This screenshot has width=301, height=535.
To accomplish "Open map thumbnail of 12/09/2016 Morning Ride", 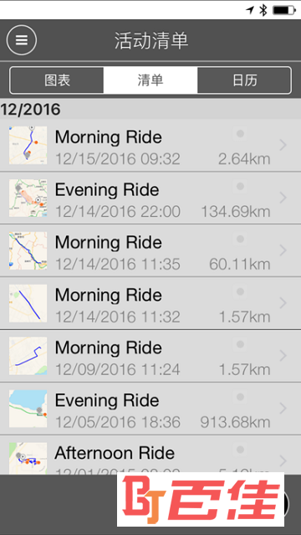I will tap(28, 356).
